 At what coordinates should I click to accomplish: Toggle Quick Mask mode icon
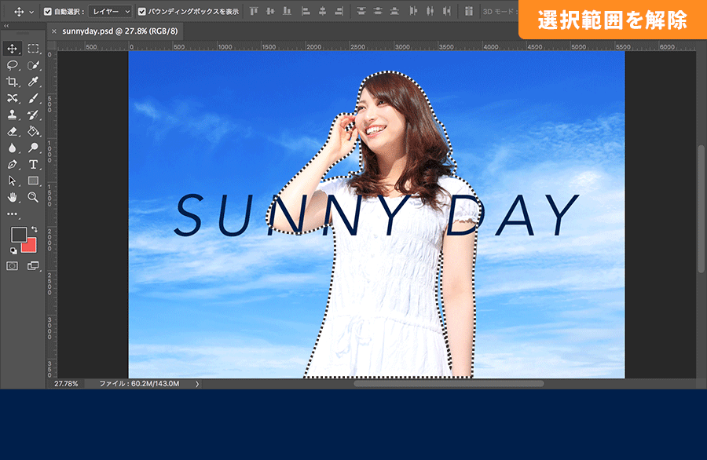pos(12,266)
